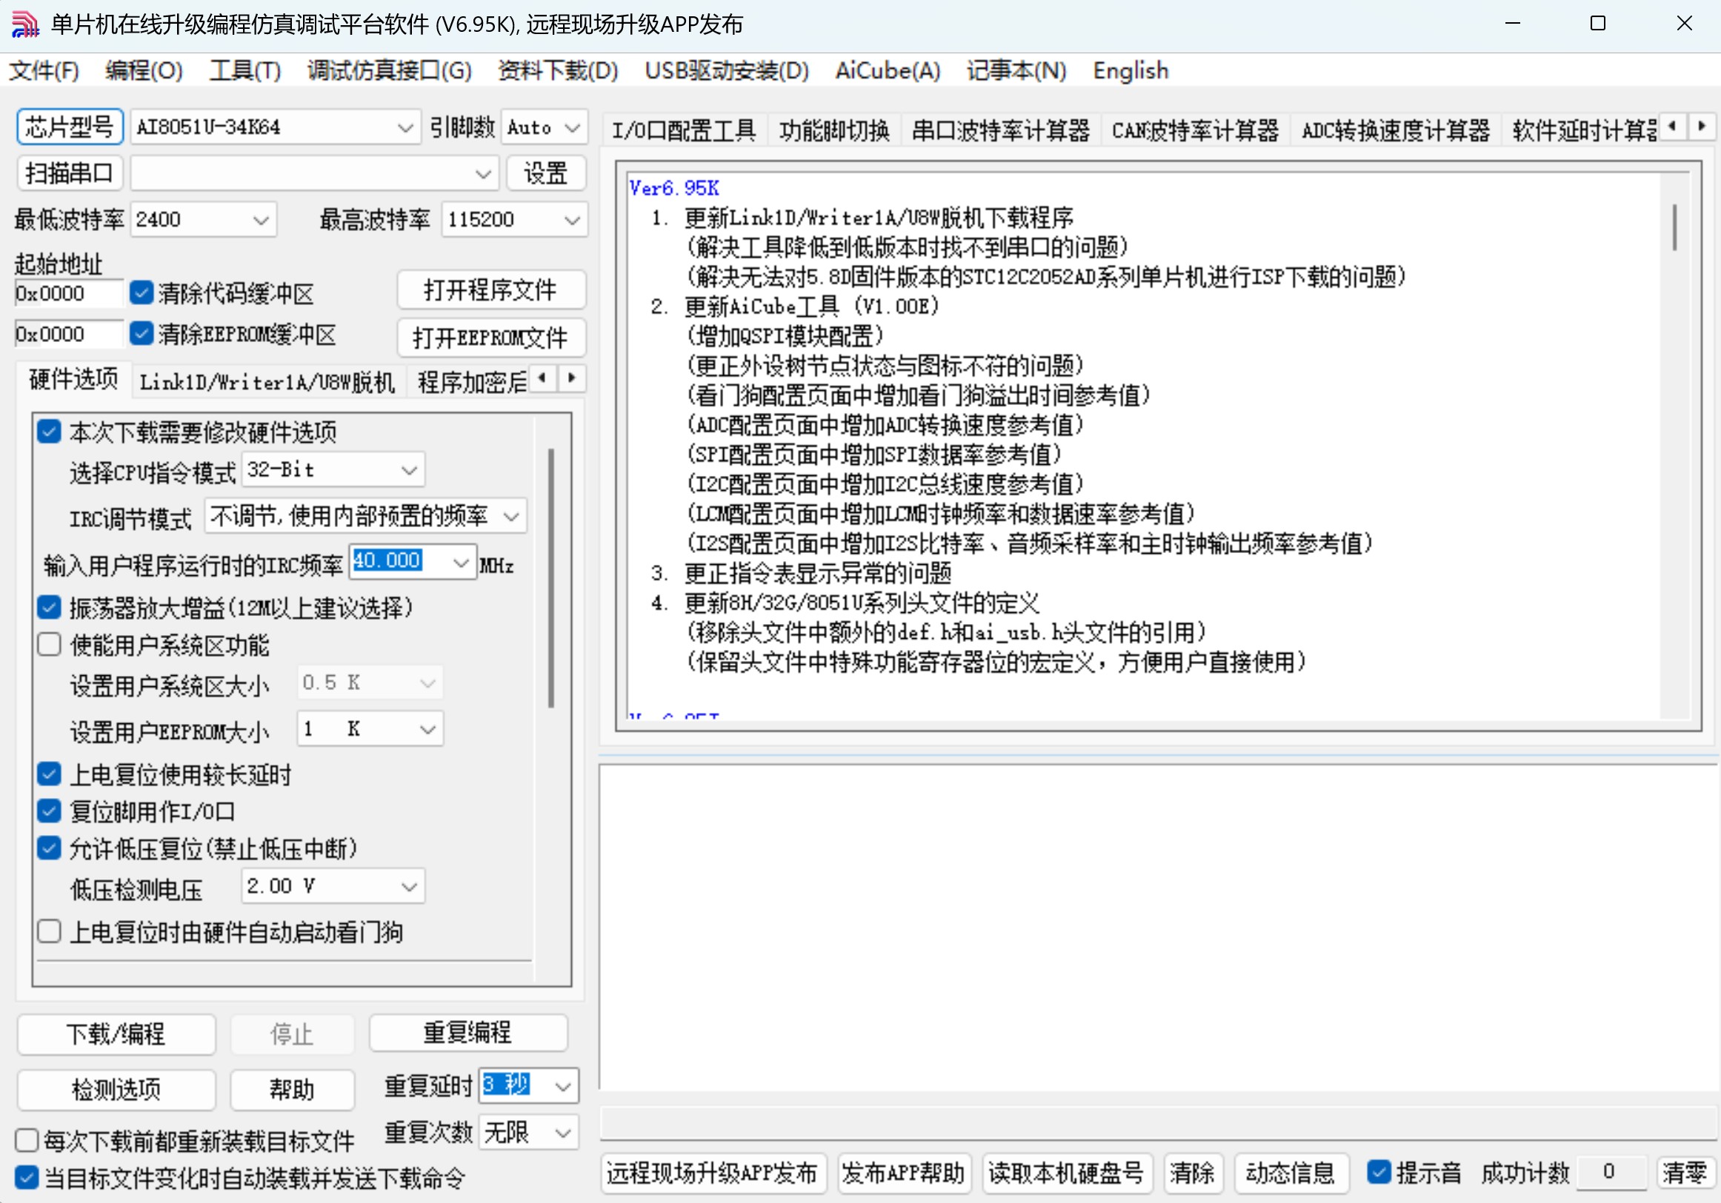Click 扫描串口 button
1721x1203 pixels.
tap(69, 174)
